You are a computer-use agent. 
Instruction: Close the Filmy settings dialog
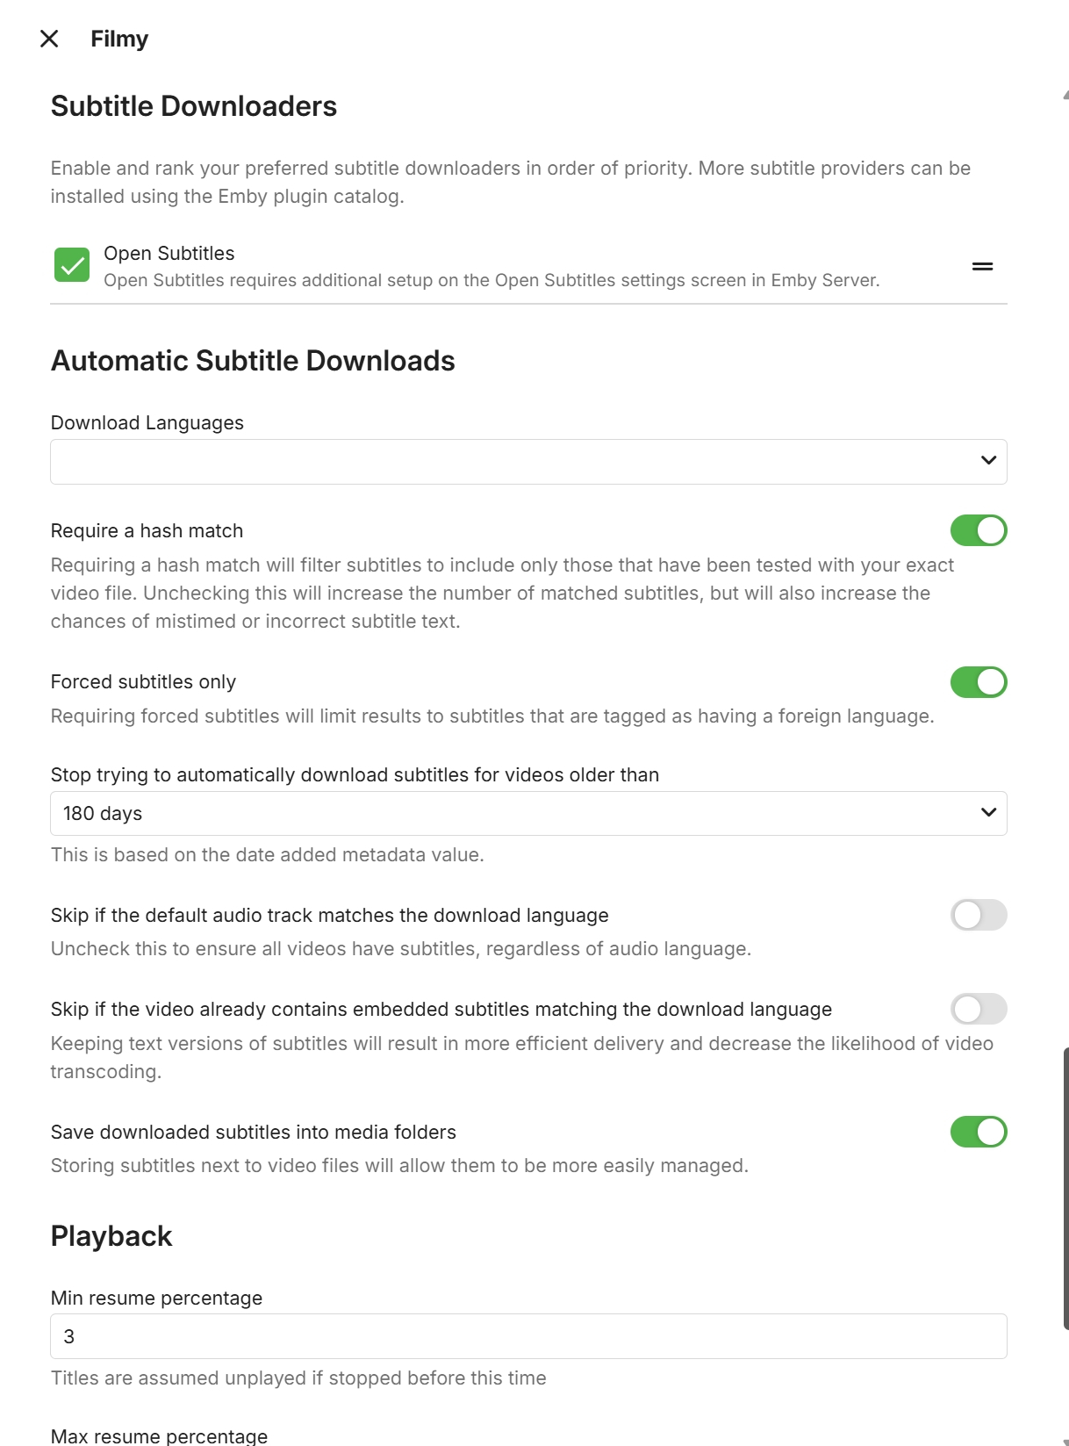[49, 39]
